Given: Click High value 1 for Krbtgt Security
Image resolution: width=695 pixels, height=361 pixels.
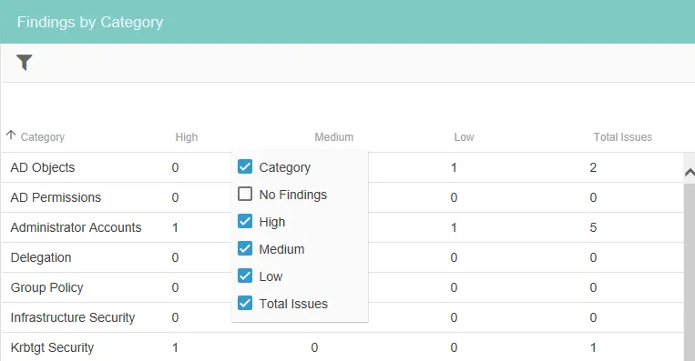Looking at the screenshot, I should tap(175, 347).
